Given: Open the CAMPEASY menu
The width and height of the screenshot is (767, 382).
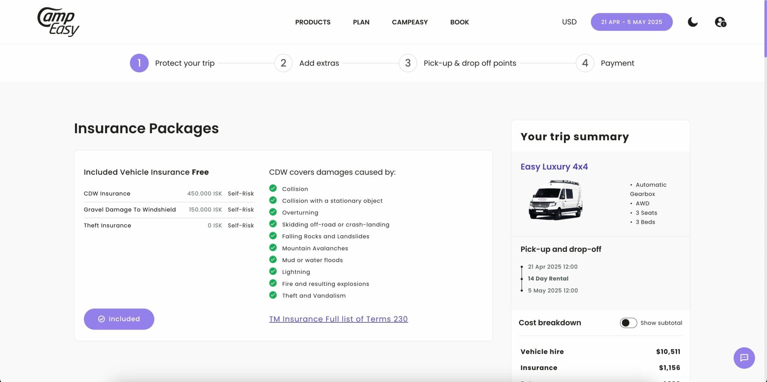Looking at the screenshot, I should 410,22.
